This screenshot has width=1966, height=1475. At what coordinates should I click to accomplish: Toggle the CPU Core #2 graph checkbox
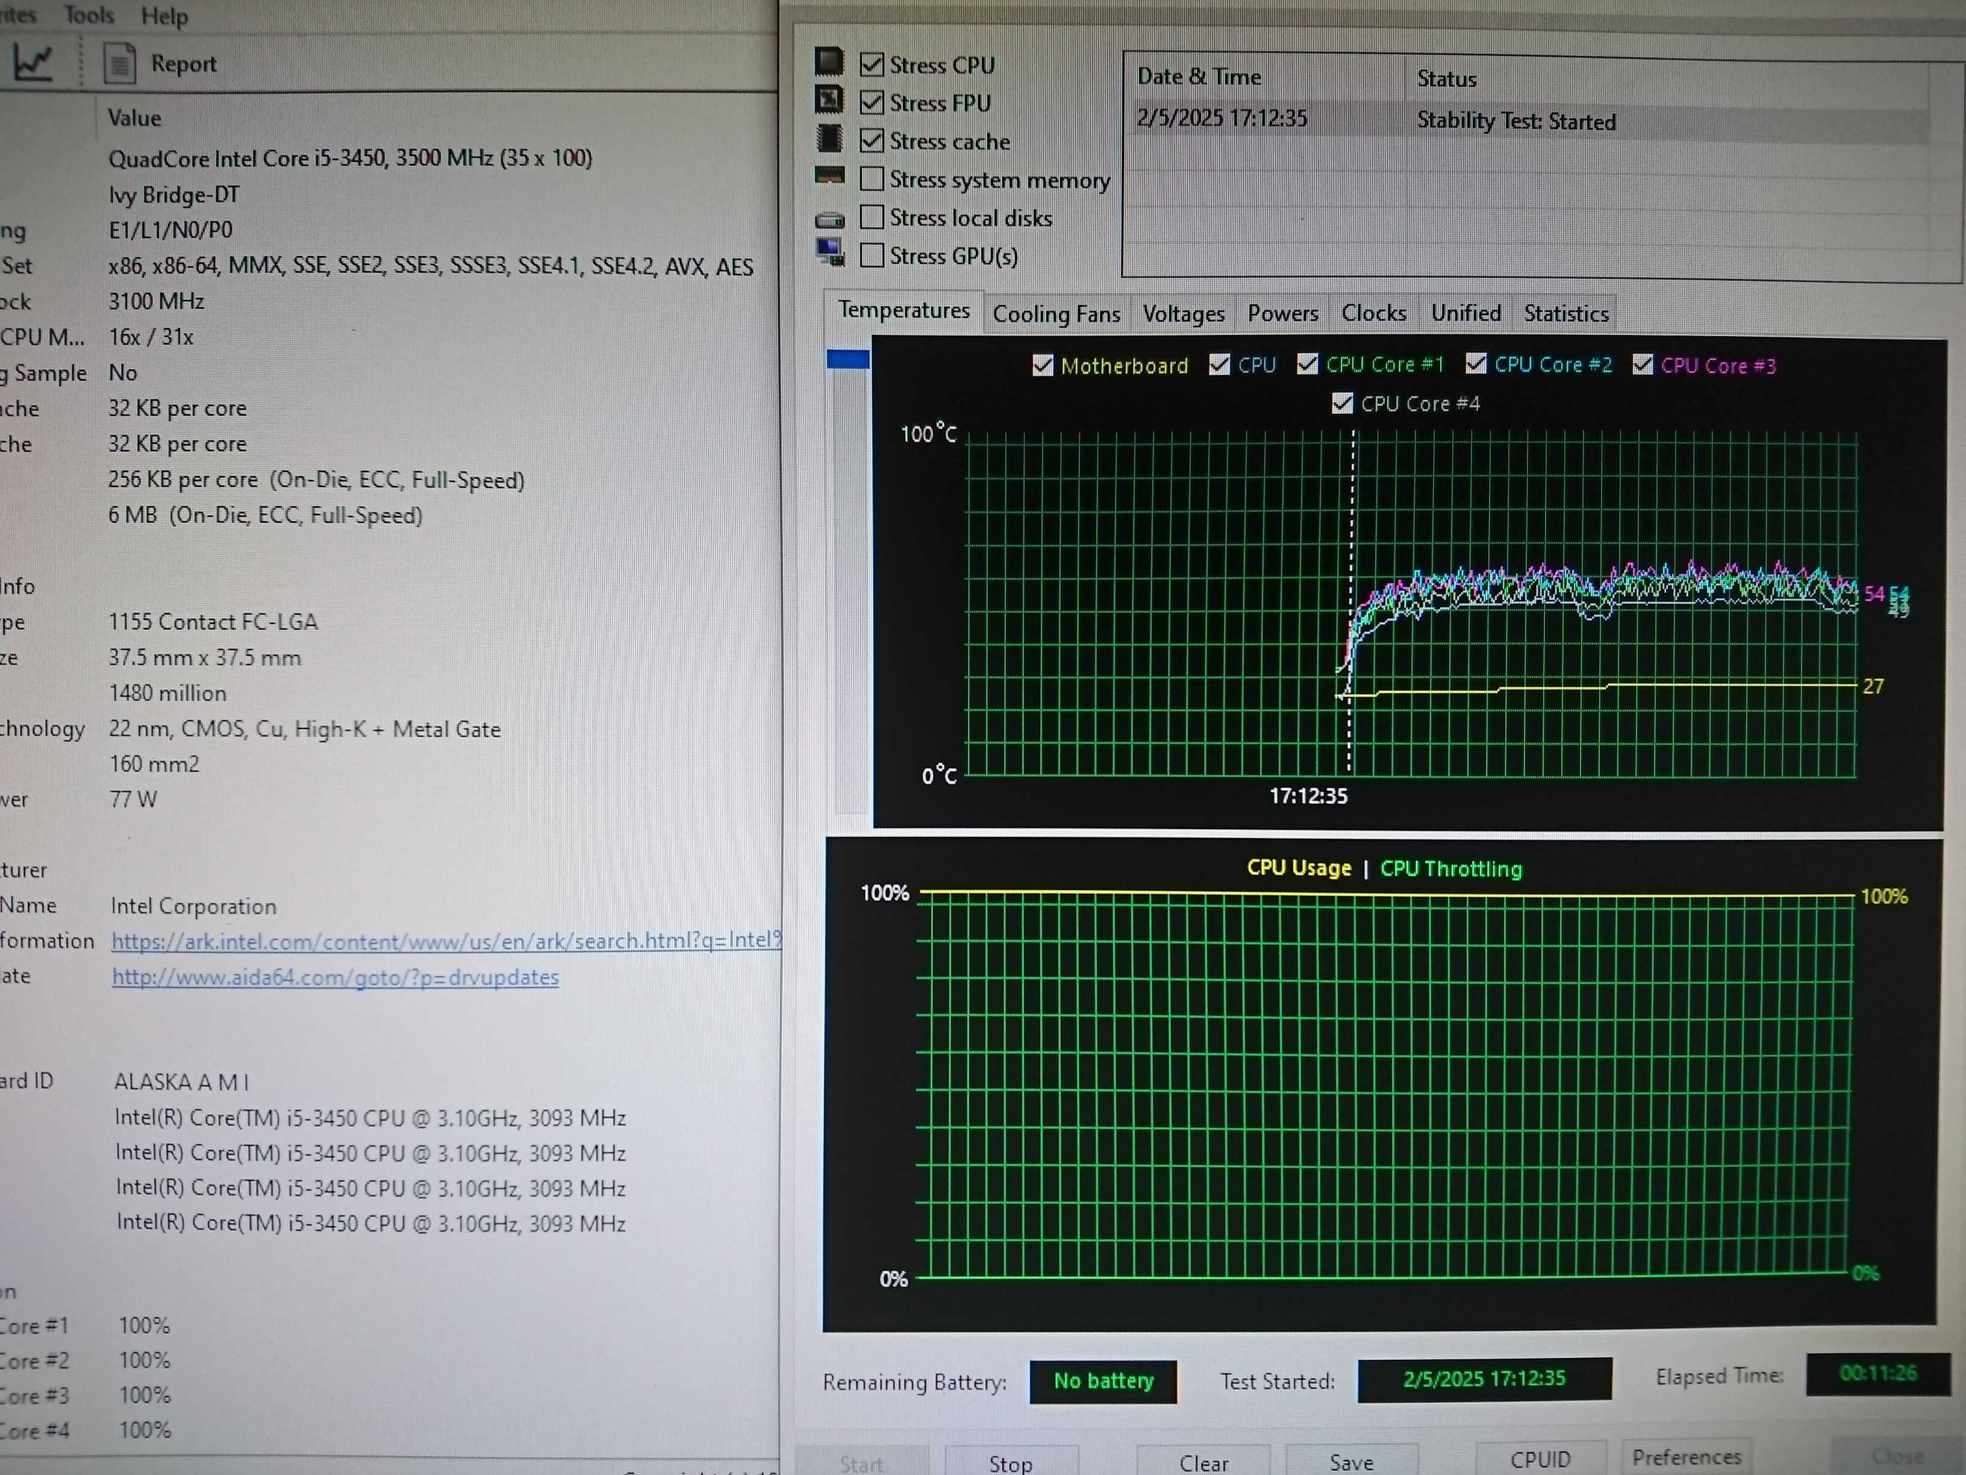[x=1475, y=364]
